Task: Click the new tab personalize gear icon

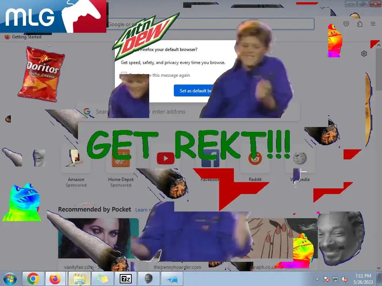Action: (x=364, y=54)
